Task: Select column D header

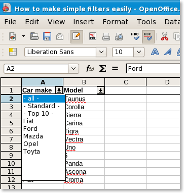Action: 163,82
